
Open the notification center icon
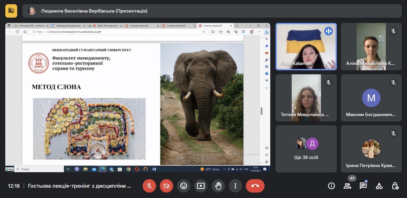[265, 169]
